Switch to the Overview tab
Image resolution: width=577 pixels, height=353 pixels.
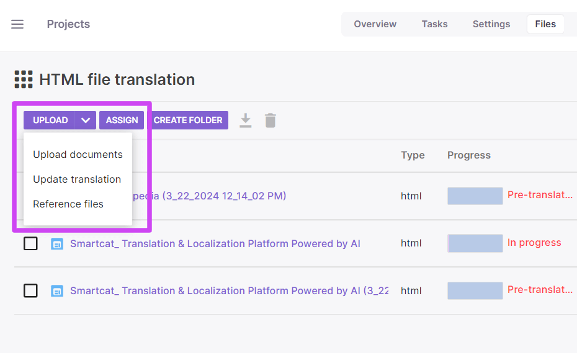(x=375, y=24)
